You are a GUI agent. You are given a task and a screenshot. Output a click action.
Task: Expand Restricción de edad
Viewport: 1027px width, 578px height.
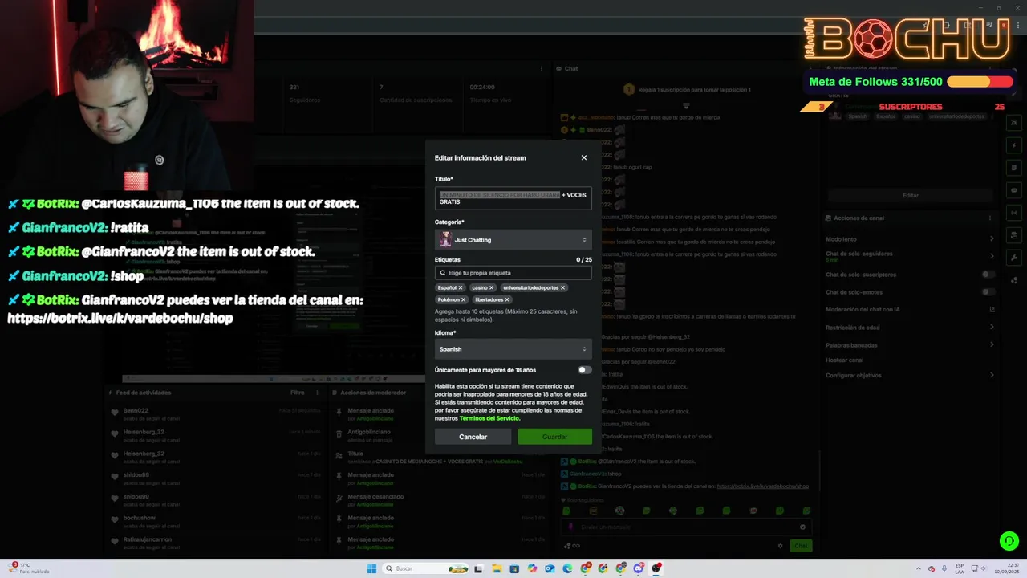[910, 328]
